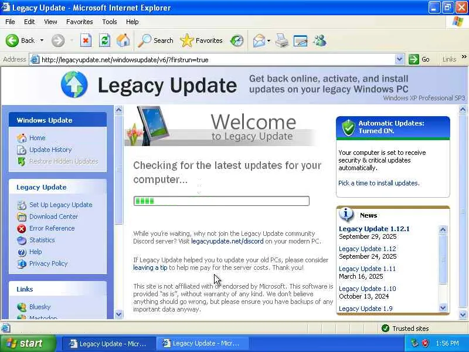This screenshot has width=469, height=352.
Task: Click the main page scrollbar down arrow
Action: [x=463, y=314]
